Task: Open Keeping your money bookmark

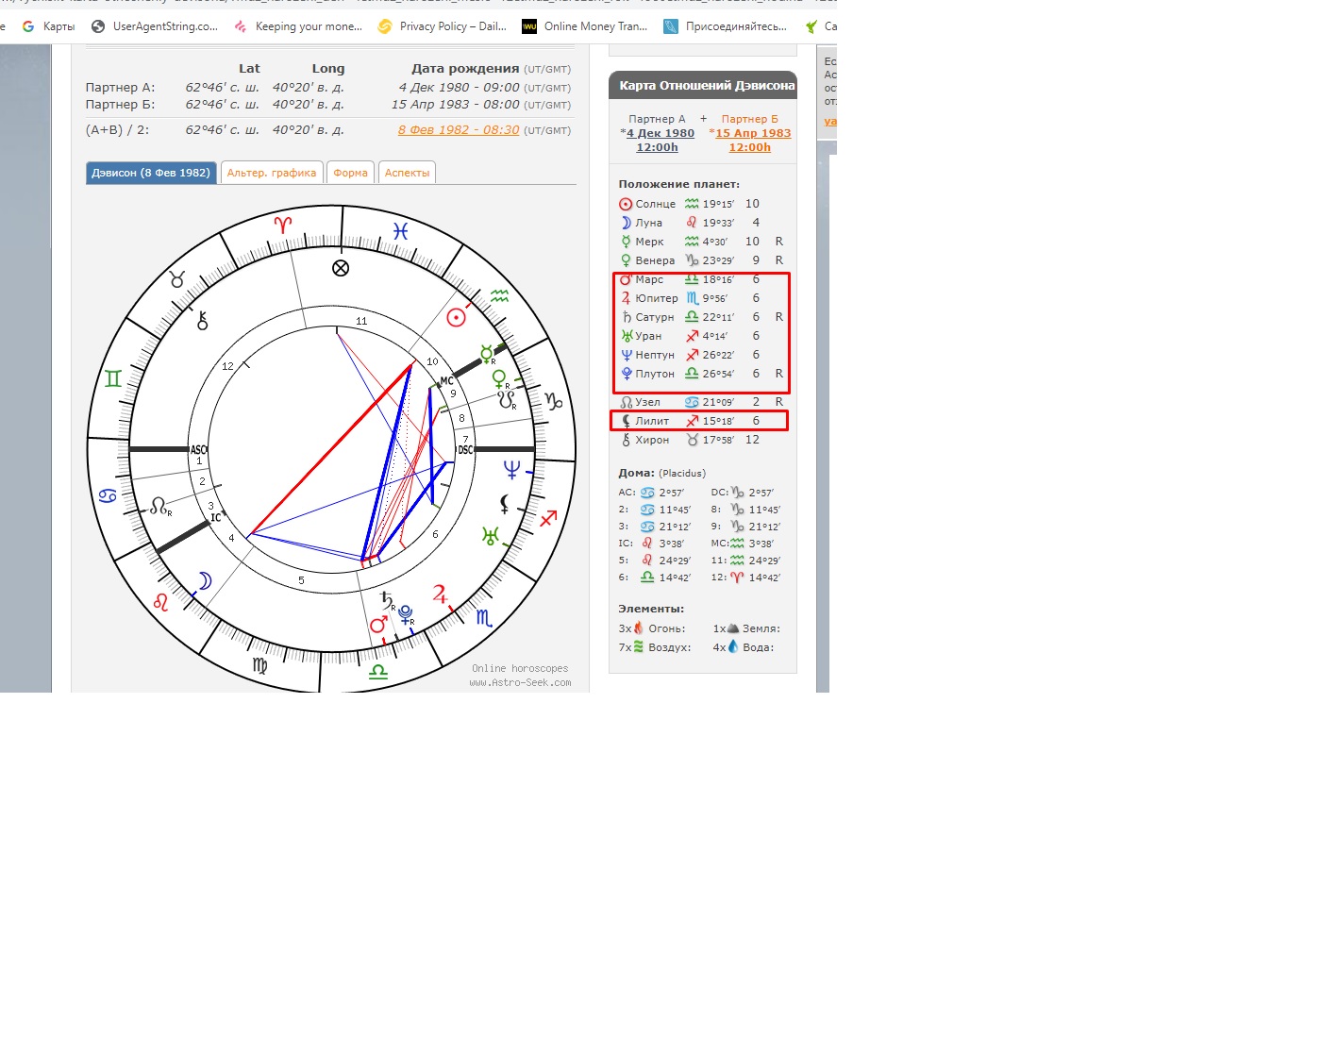Action: point(298,26)
